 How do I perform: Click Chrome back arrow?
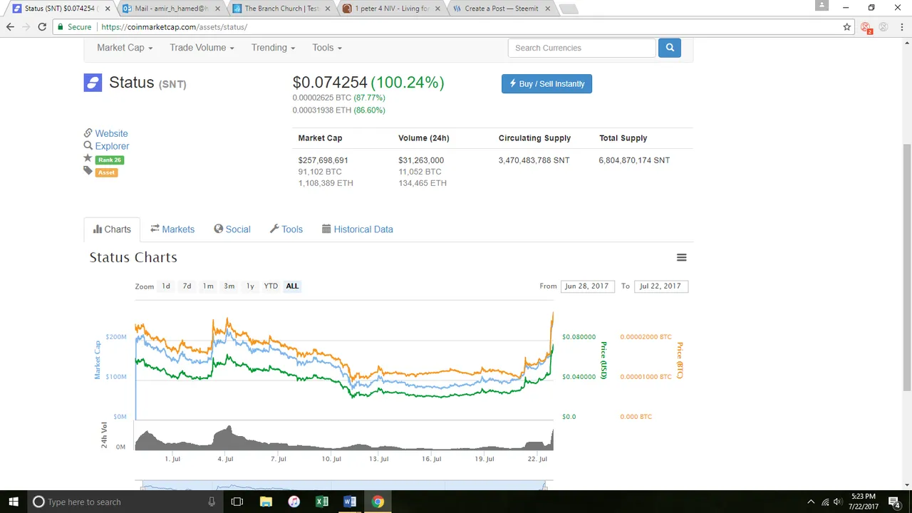pos(10,27)
